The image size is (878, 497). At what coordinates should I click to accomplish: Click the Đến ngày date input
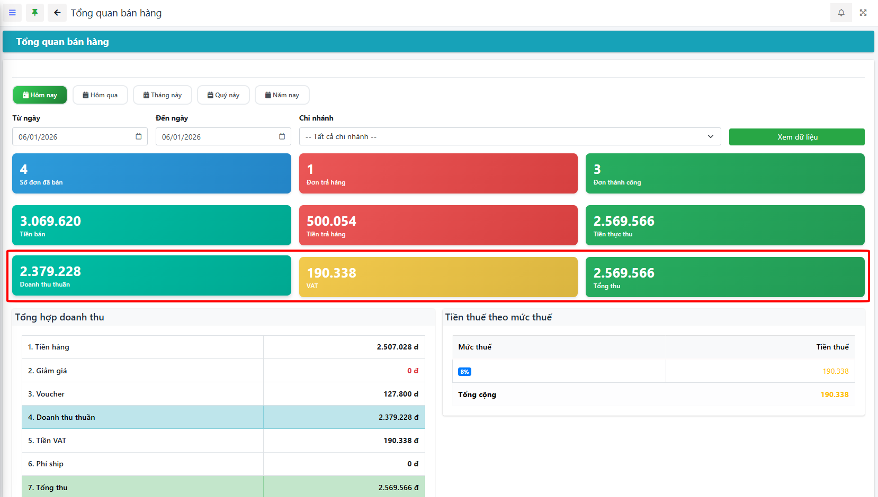[x=217, y=137]
